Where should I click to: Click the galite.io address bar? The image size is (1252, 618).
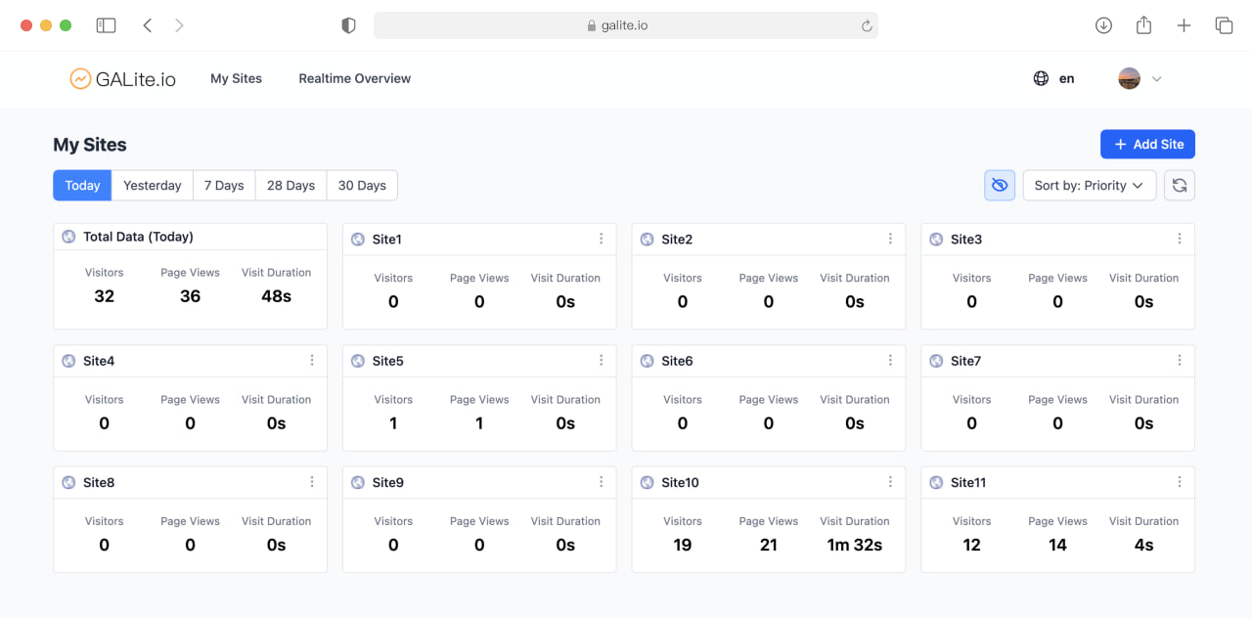(625, 25)
